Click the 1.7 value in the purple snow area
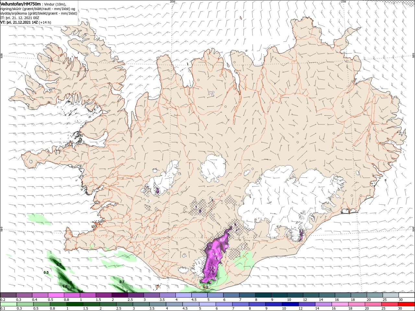 pos(213,272)
